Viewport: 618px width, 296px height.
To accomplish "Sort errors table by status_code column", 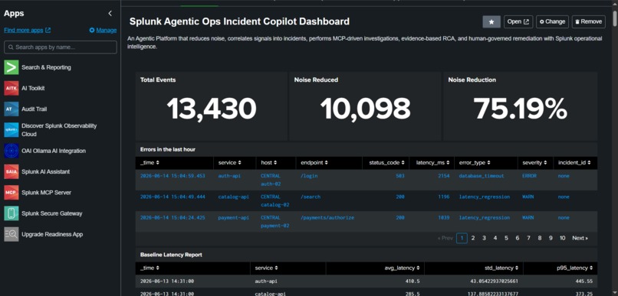I will tap(386, 162).
